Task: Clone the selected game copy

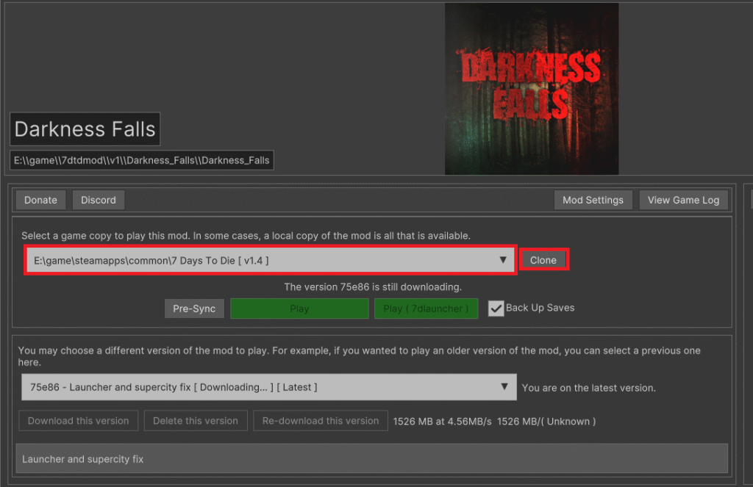Action: tap(543, 260)
